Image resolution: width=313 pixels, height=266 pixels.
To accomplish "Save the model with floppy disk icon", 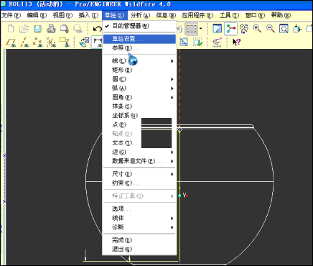I will click(37, 29).
